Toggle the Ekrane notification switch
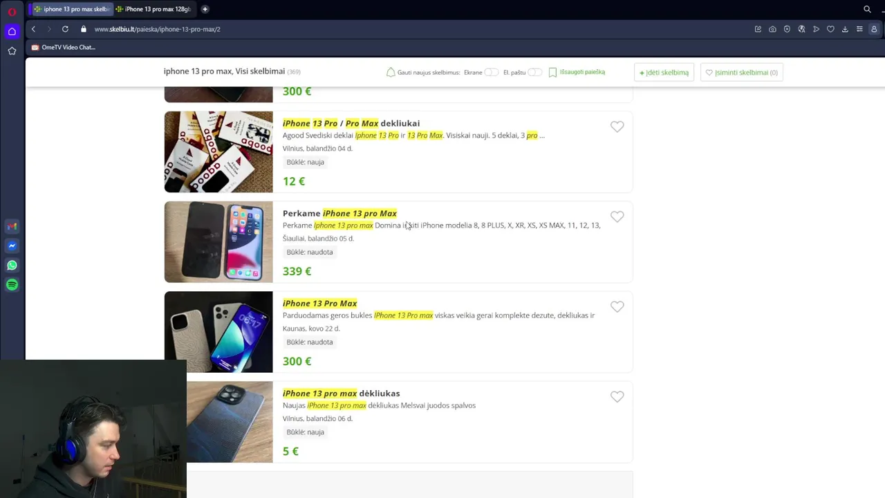Screen dimensions: 885x498 coord(491,72)
